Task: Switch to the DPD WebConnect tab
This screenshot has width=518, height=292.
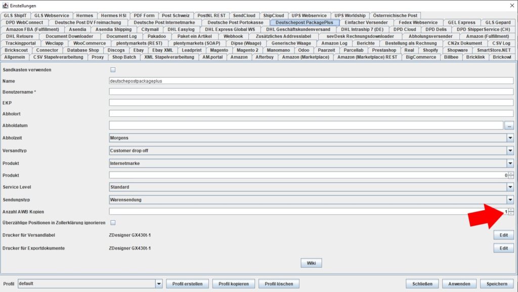Action: [24, 22]
